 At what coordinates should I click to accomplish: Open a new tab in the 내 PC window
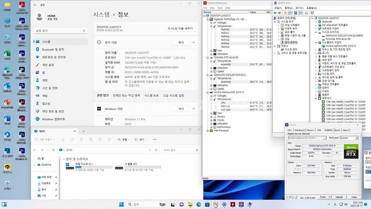pyautogui.click(x=83, y=131)
